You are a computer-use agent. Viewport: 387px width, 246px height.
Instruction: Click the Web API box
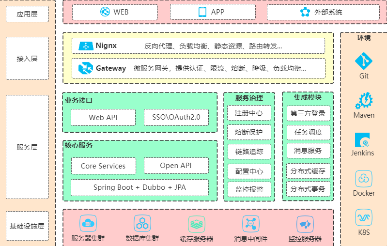(x=104, y=117)
